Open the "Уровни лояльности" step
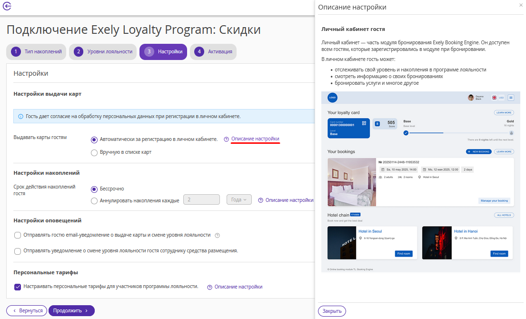Image resolution: width=526 pixels, height=319 pixels. coord(103,51)
